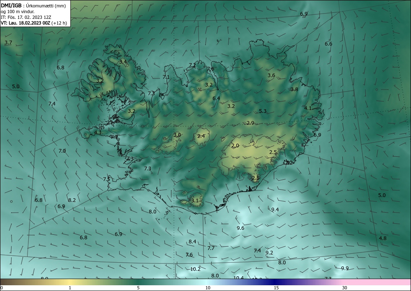Click the 6.4 map value
This screenshot has height=291, width=411.
point(216,98)
